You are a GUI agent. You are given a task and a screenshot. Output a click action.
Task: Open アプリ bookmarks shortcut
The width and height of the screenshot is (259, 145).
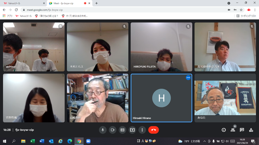coord(8,16)
